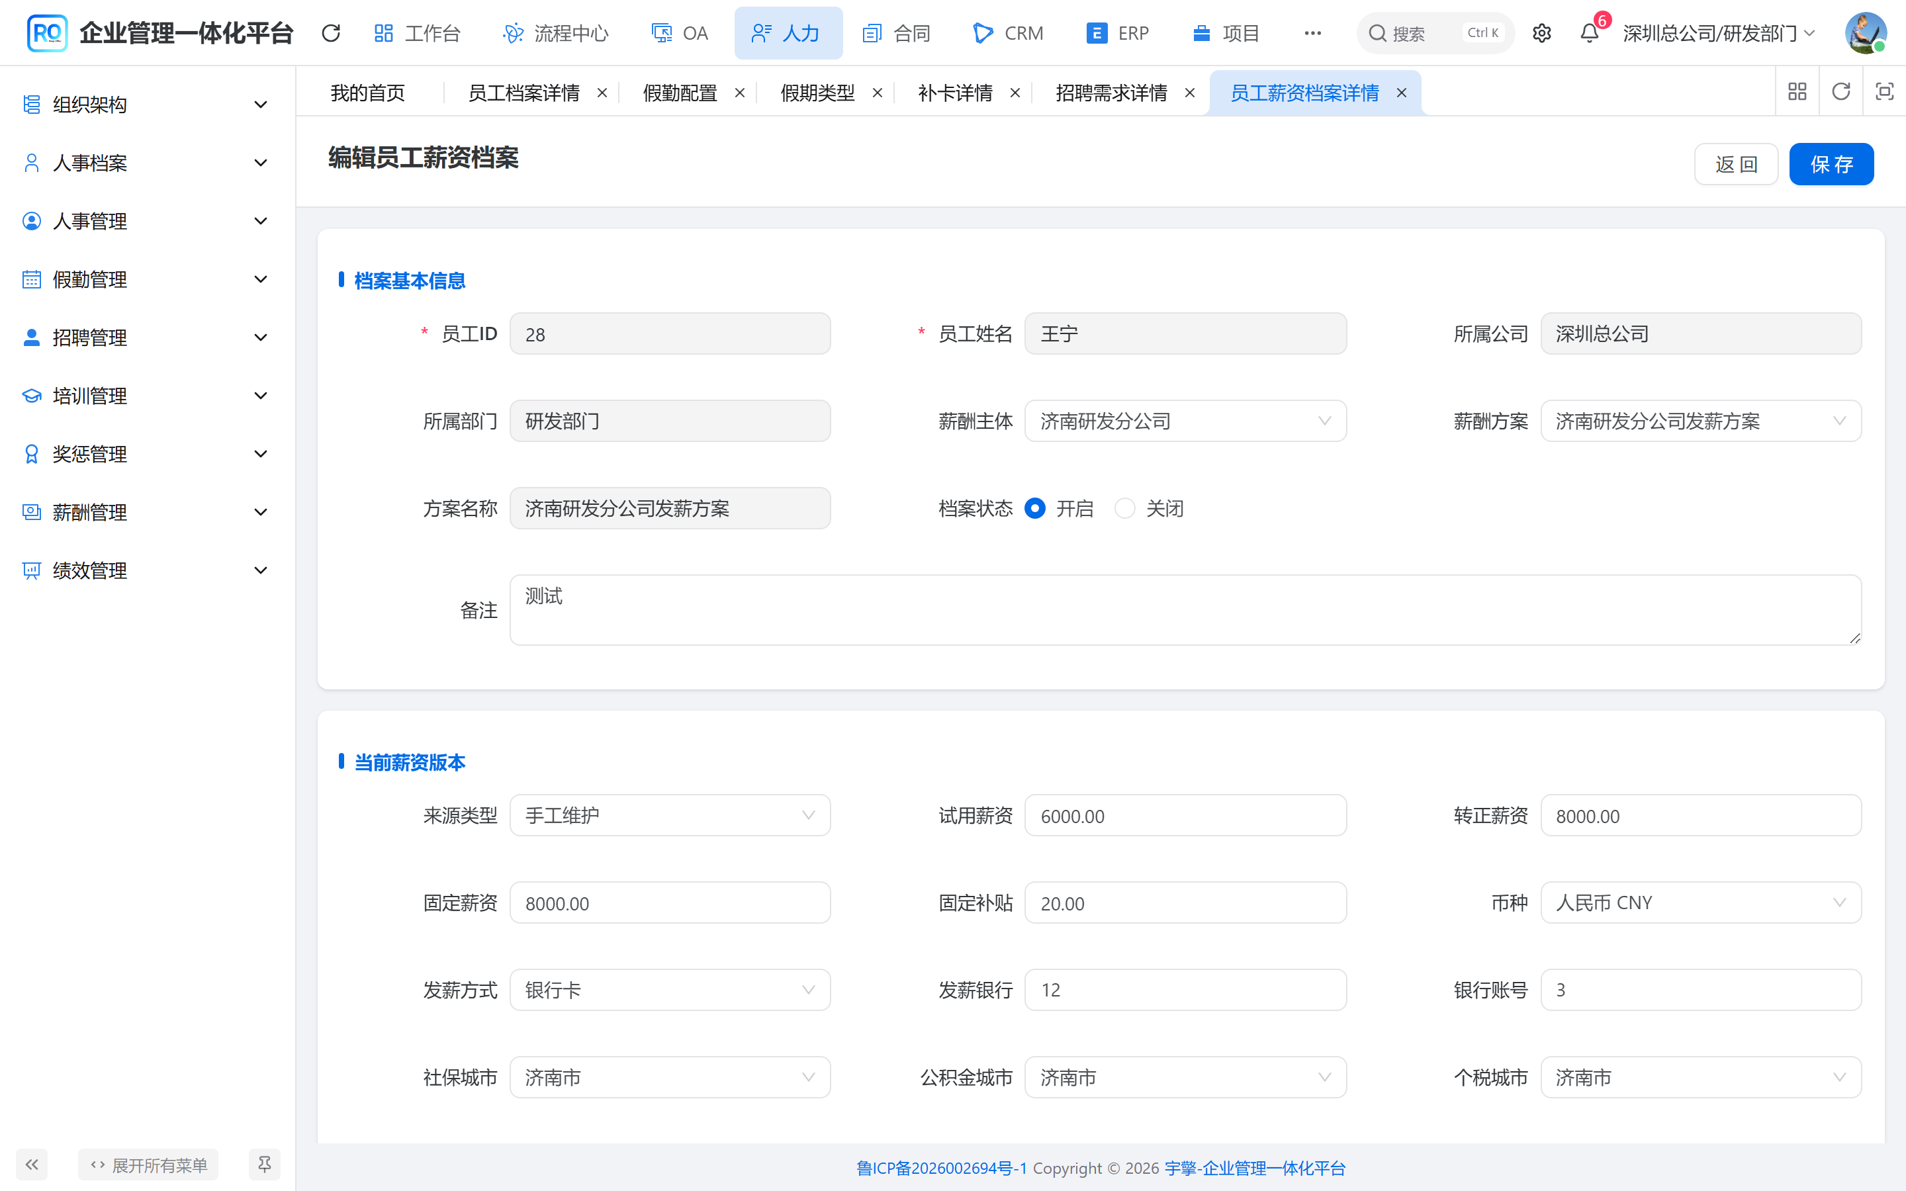Screen dimensions: 1906x1191
Task: Open the 发薪方式 dropdown
Action: [x=670, y=990]
